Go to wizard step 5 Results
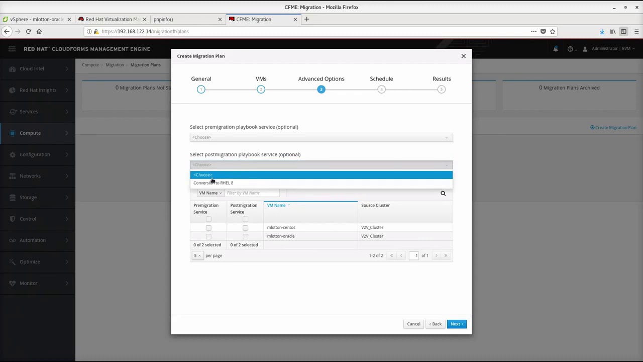Image resolution: width=643 pixels, height=362 pixels. click(441, 89)
